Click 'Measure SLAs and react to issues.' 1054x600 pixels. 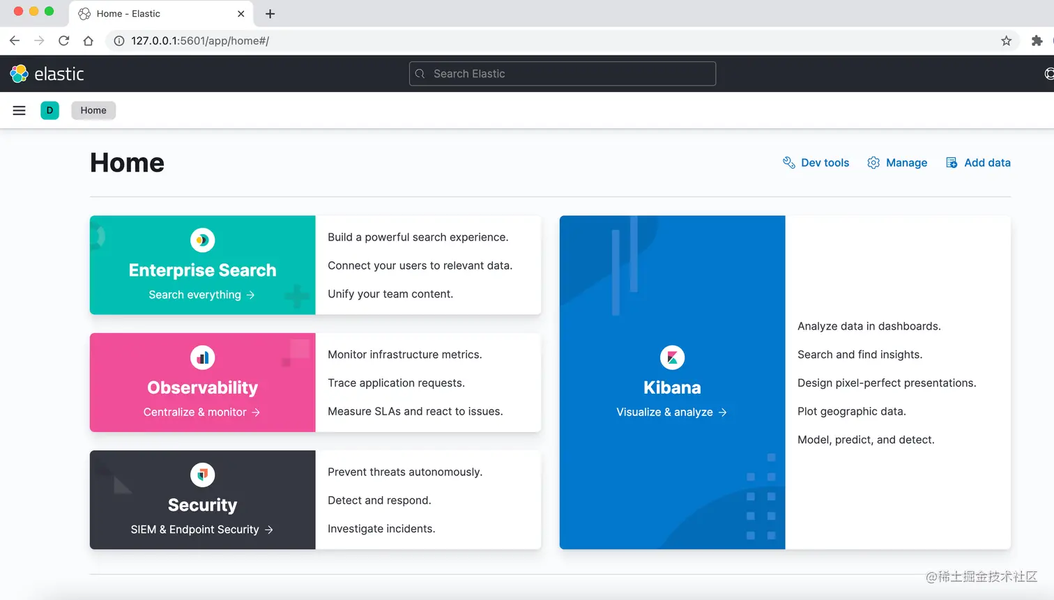click(415, 411)
